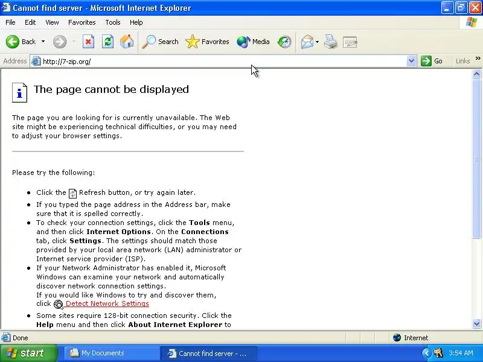
Task: Open the Favorites star toolbar button
Action: click(x=207, y=42)
